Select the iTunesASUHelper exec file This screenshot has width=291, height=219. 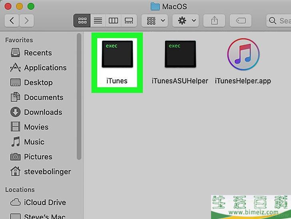coord(180,54)
